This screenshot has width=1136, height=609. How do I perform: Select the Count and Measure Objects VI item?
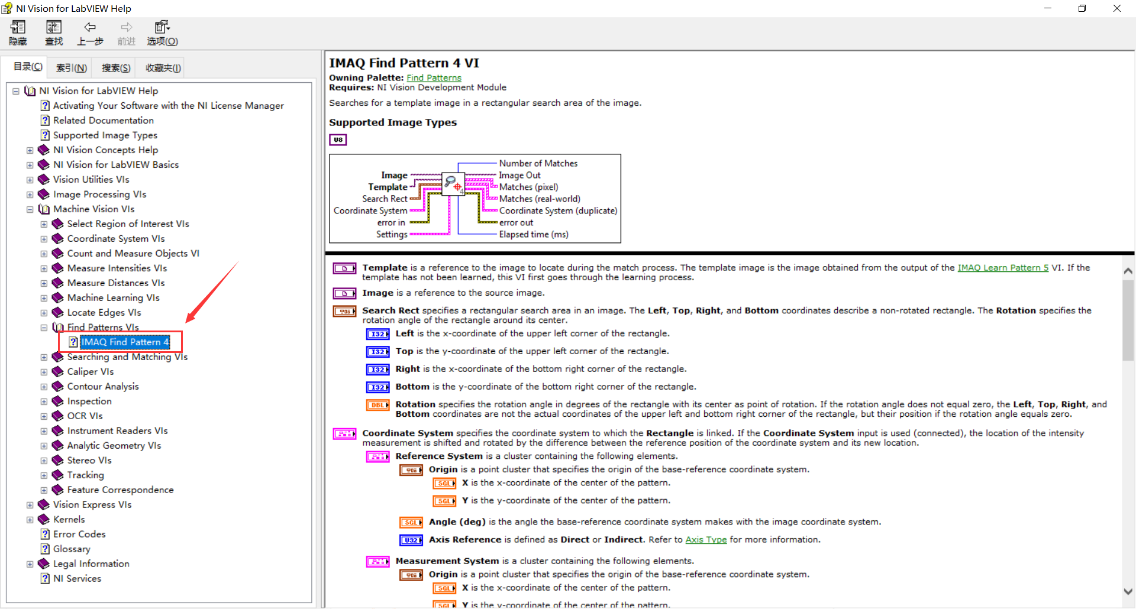point(133,253)
